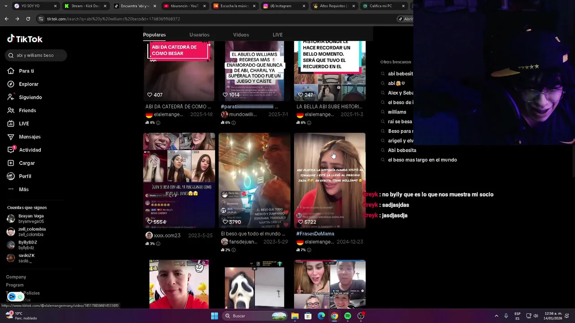
Task: Open Mensajes in the sidebar
Action: [29, 137]
